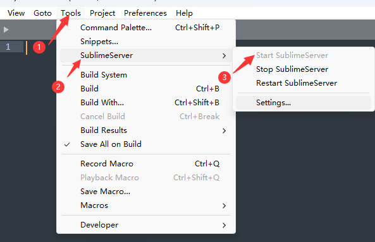Viewport: 375px width, 242px height.
Task: Click line number 1 in gutter
Action: 8,47
